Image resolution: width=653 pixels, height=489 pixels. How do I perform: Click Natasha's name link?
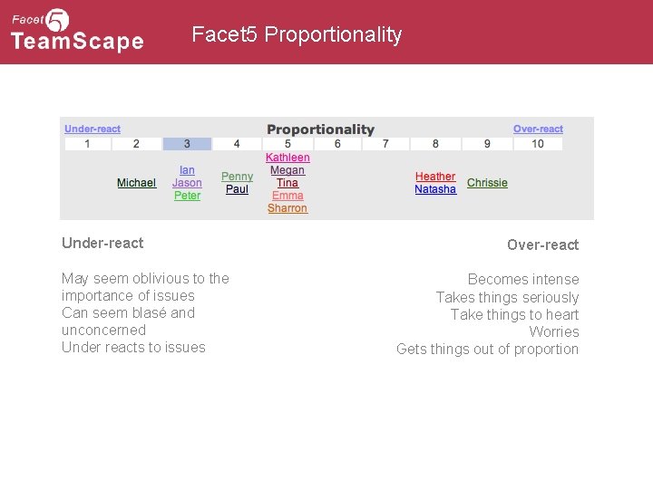tap(435, 189)
